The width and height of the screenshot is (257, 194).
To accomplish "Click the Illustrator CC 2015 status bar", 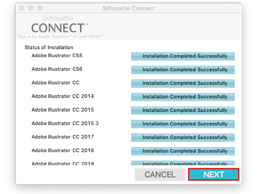I will (183, 110).
